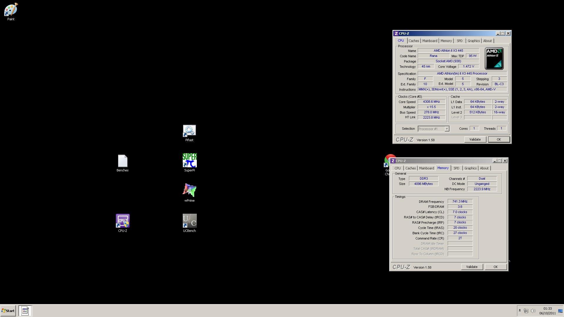Switch to About tab in upper CPU-Z window

pyautogui.click(x=487, y=41)
